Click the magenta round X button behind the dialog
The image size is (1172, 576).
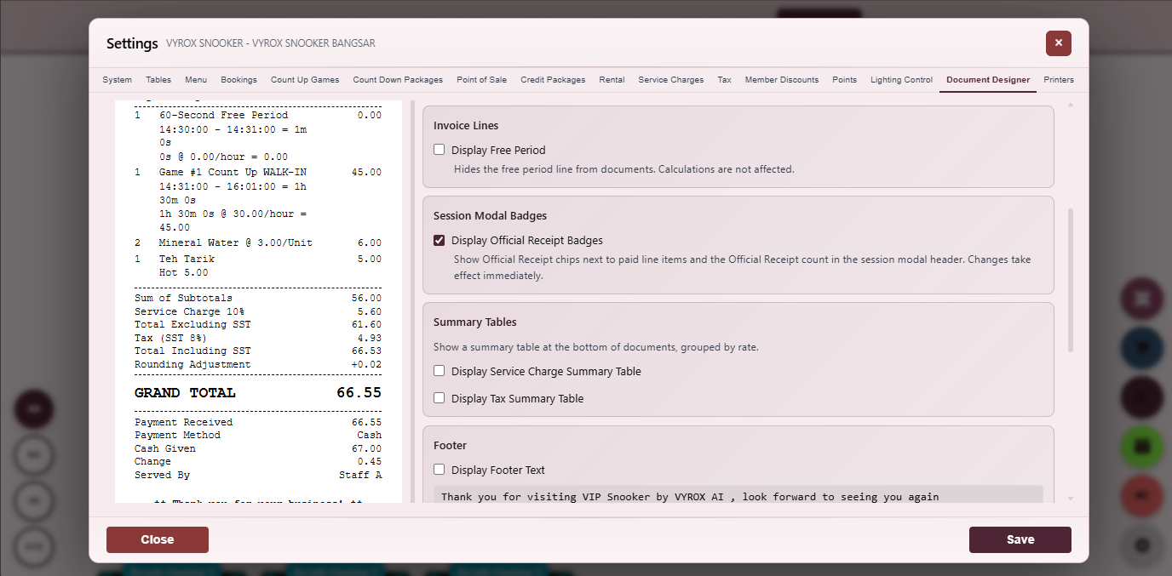point(1142,299)
